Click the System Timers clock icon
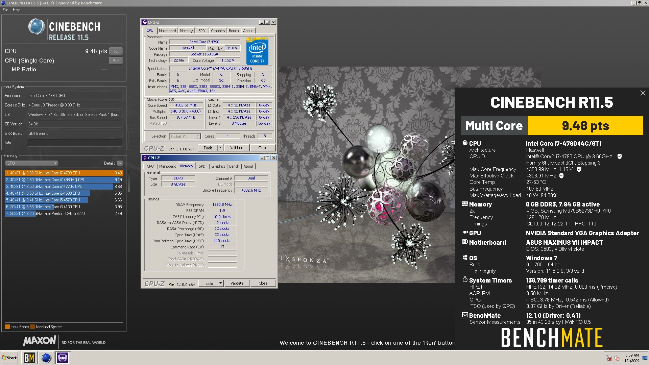This screenshot has width=649, height=365. pos(465,280)
